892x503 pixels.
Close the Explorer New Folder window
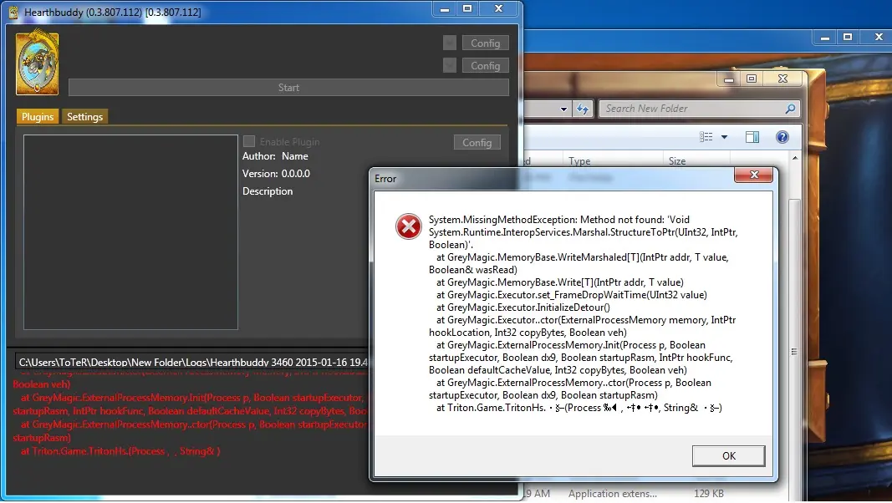click(782, 79)
